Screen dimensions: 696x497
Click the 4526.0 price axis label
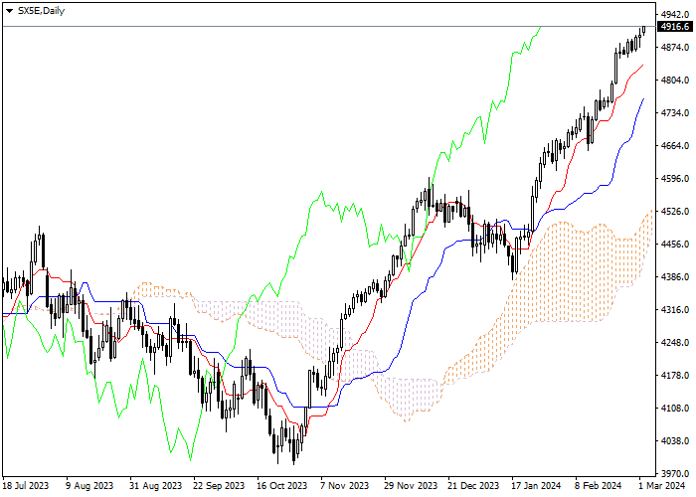coord(675,211)
